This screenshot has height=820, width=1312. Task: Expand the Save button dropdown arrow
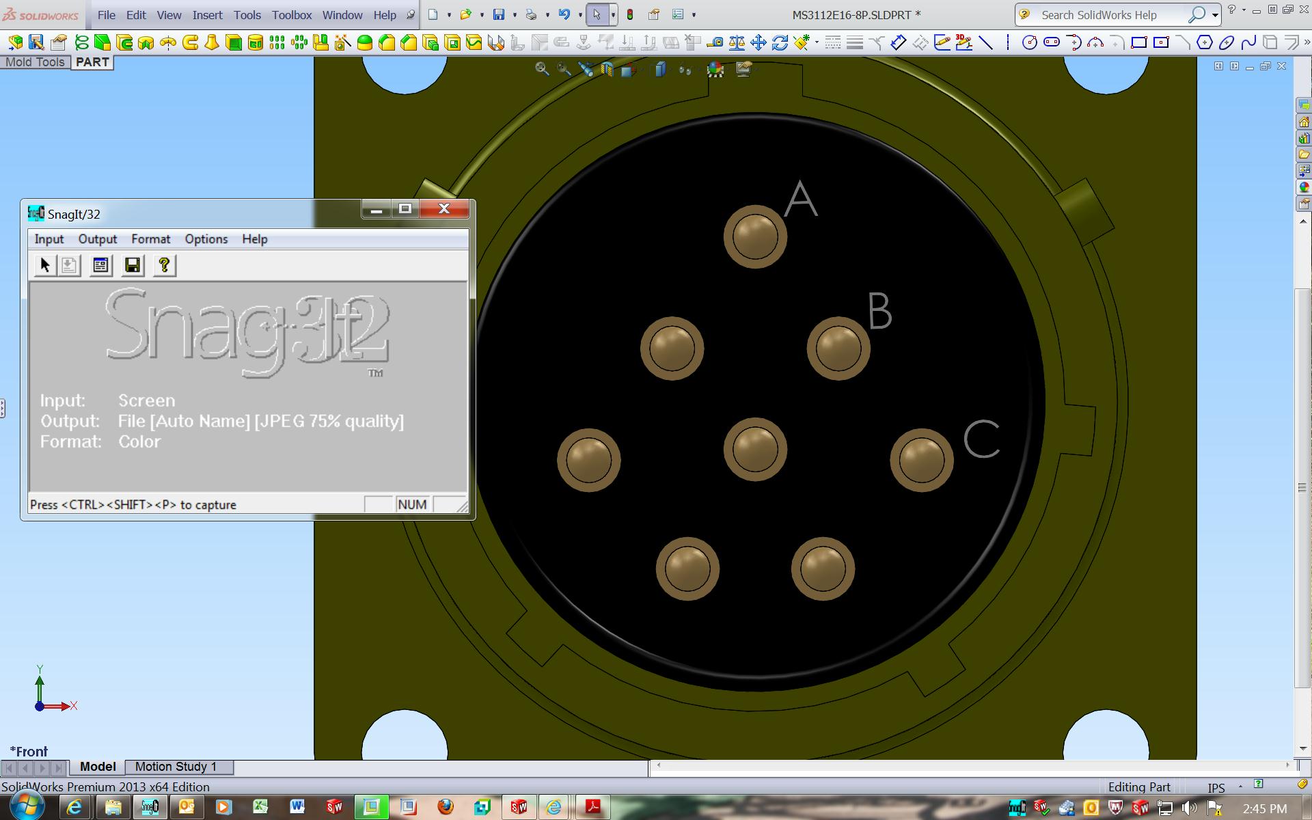[x=515, y=15]
